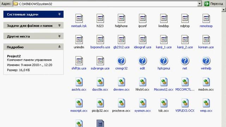Click the korean.uce file name label
The image size is (226, 127).
pos(206,47)
